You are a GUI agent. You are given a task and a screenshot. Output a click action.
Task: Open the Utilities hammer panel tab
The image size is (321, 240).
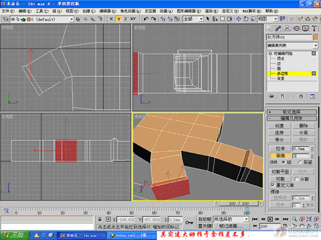tap(314, 28)
